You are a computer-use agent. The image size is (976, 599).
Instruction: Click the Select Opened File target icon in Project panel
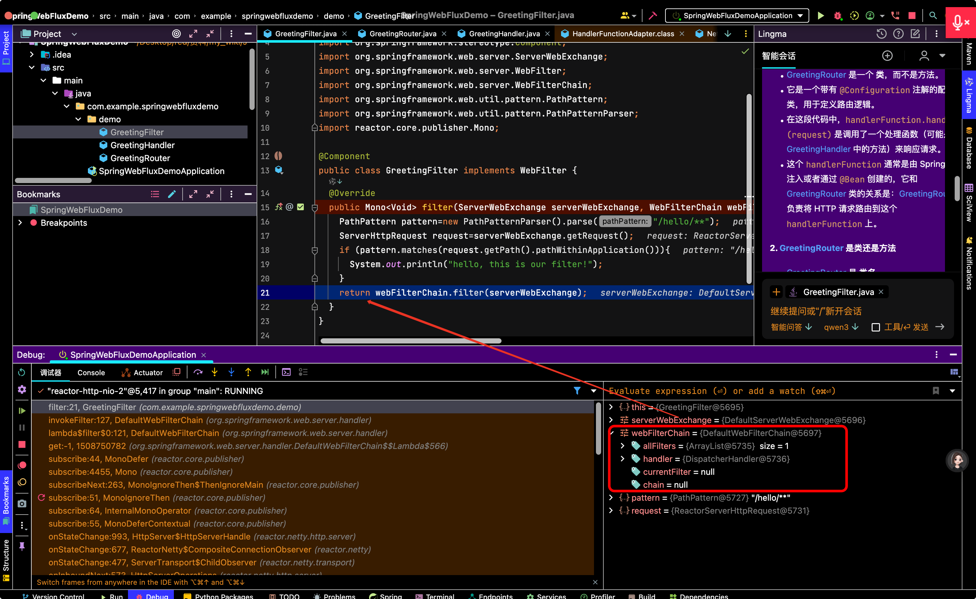click(x=176, y=34)
